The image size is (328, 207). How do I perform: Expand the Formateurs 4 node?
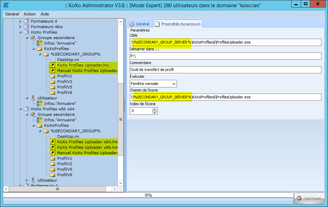tap(20, 21)
